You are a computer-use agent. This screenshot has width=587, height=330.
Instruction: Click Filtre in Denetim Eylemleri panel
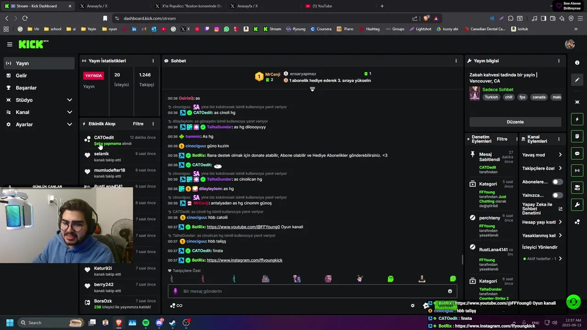click(x=502, y=139)
